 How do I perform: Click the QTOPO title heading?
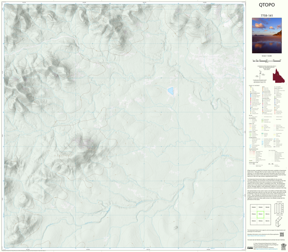(x=267, y=5)
